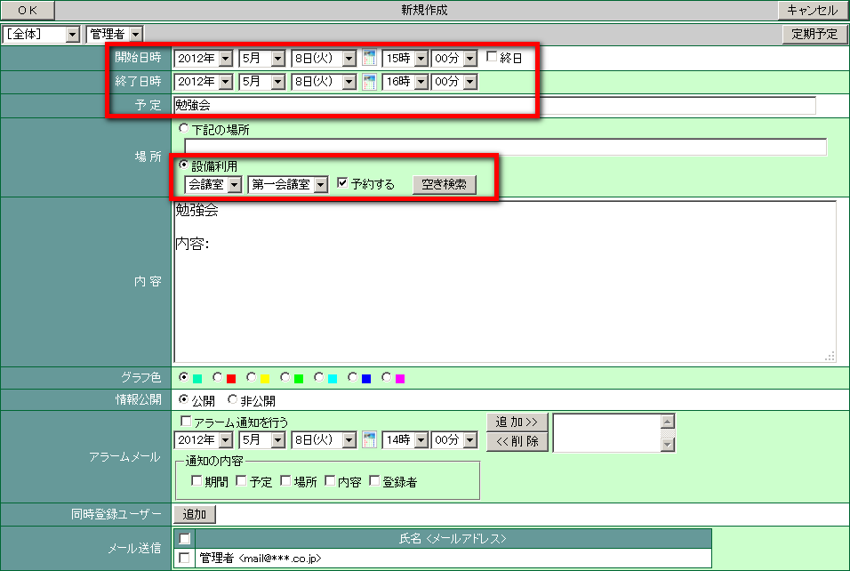Toggle select-all checkbox in mail header

click(x=184, y=538)
